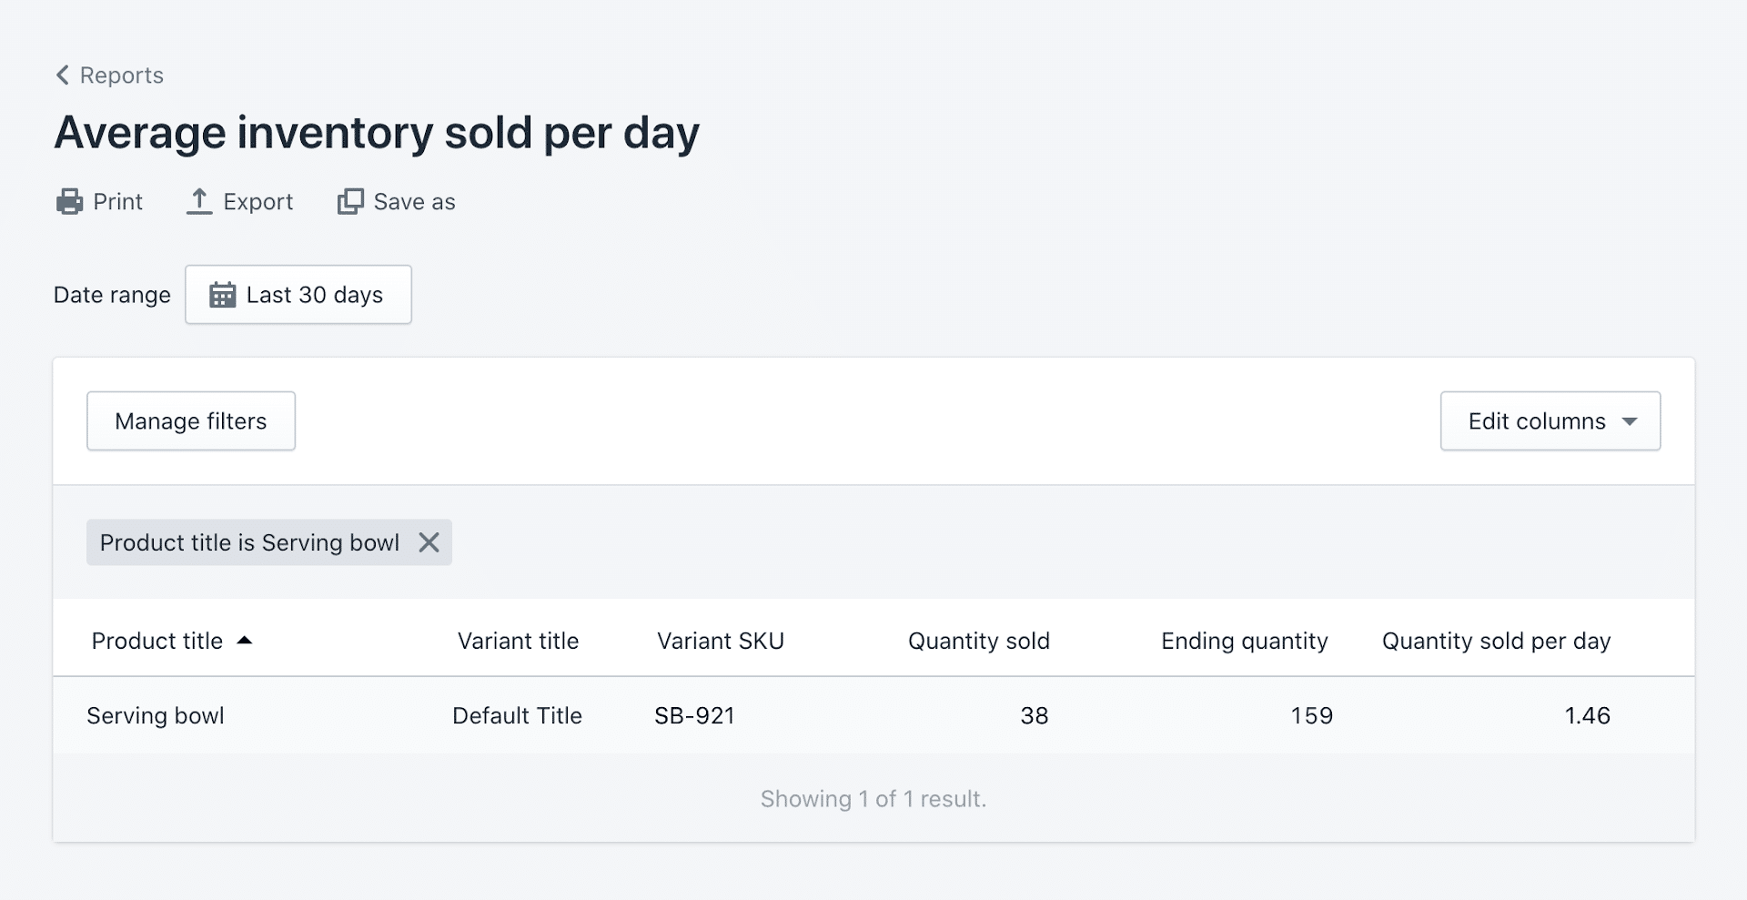
Task: Click the Save as label
Action: coord(414,201)
